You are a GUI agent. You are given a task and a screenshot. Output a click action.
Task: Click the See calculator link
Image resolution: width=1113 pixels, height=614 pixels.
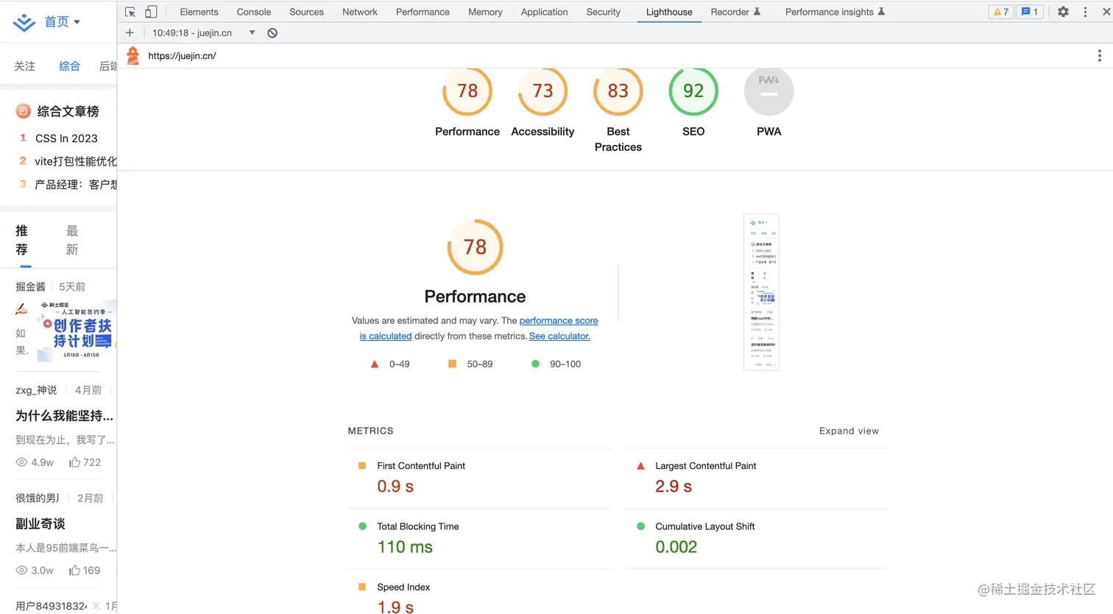point(559,336)
